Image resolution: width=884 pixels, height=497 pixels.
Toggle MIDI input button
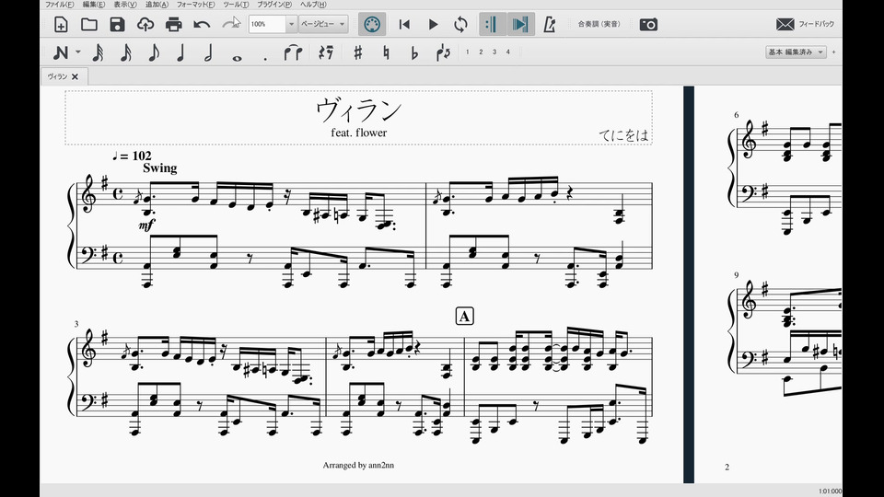tap(371, 24)
